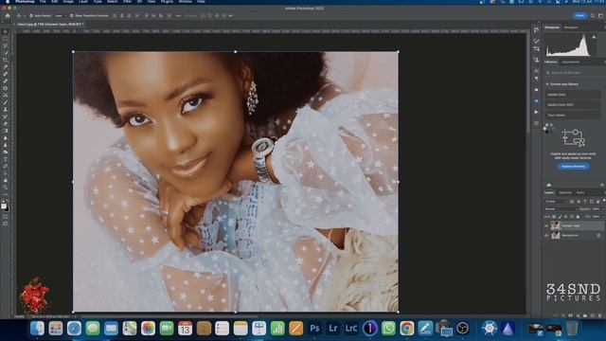606x341 pixels.
Task: Toggle the Auto-Select checkbox
Action: [31, 16]
